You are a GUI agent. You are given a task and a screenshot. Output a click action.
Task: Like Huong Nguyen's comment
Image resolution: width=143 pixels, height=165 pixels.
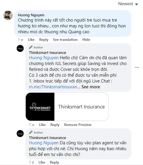click(x=31, y=40)
